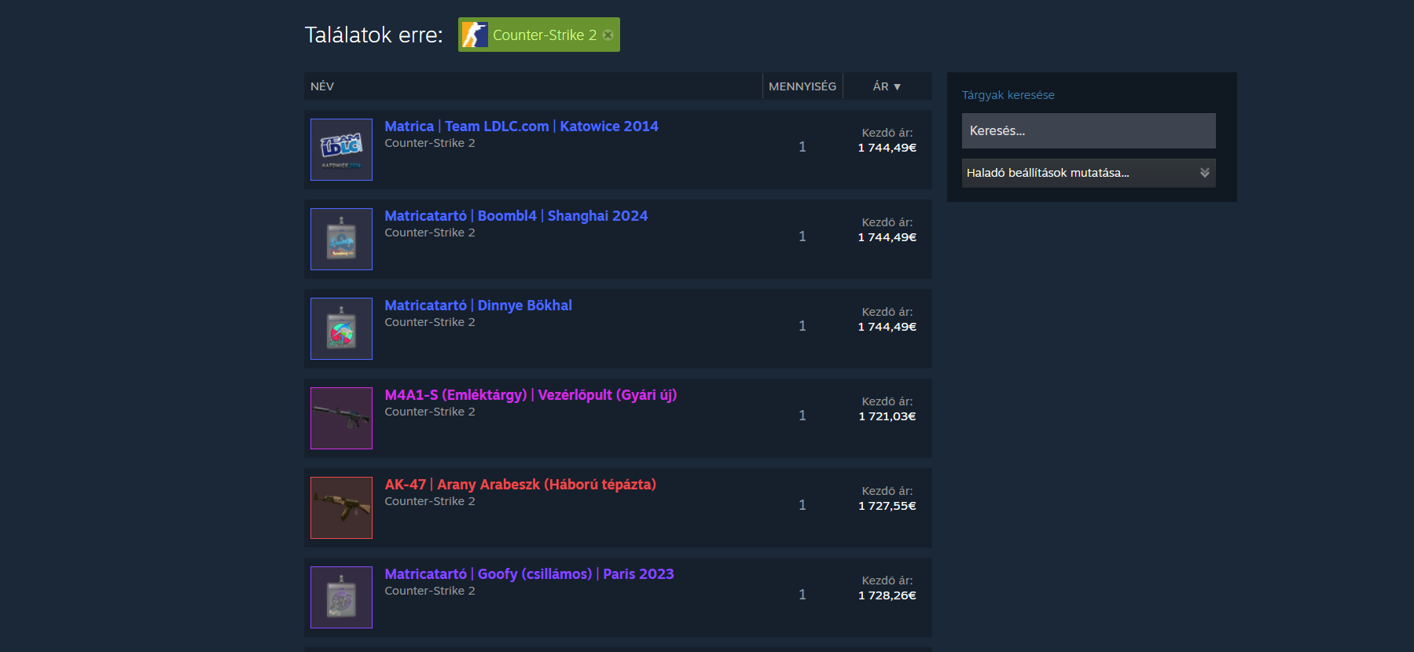The width and height of the screenshot is (1414, 652).
Task: Expand Haladó beállítások mutatása advanced options
Action: pyautogui.click(x=1048, y=173)
